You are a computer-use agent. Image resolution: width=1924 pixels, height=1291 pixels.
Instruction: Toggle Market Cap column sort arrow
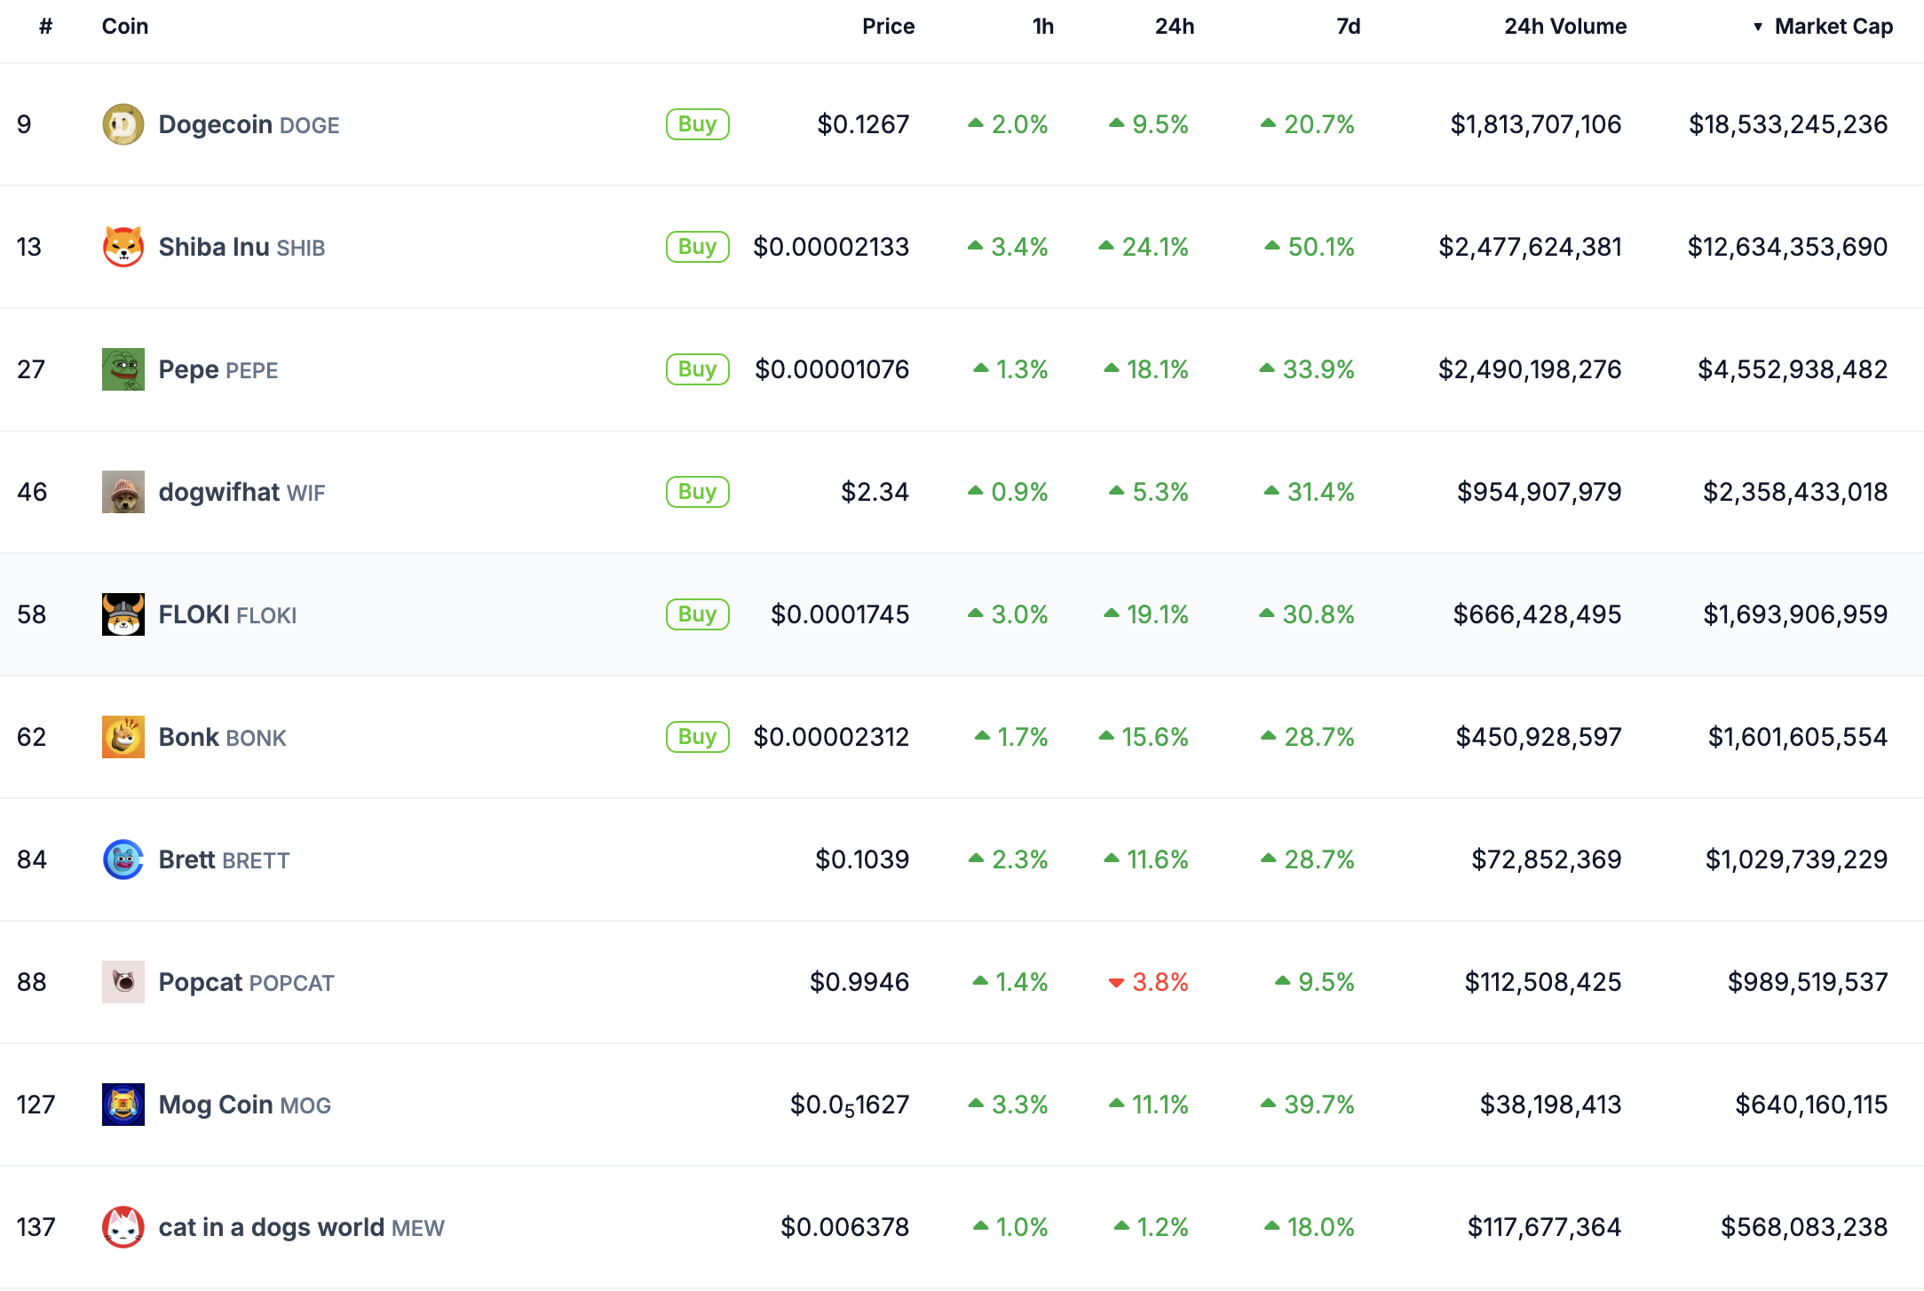(1758, 27)
